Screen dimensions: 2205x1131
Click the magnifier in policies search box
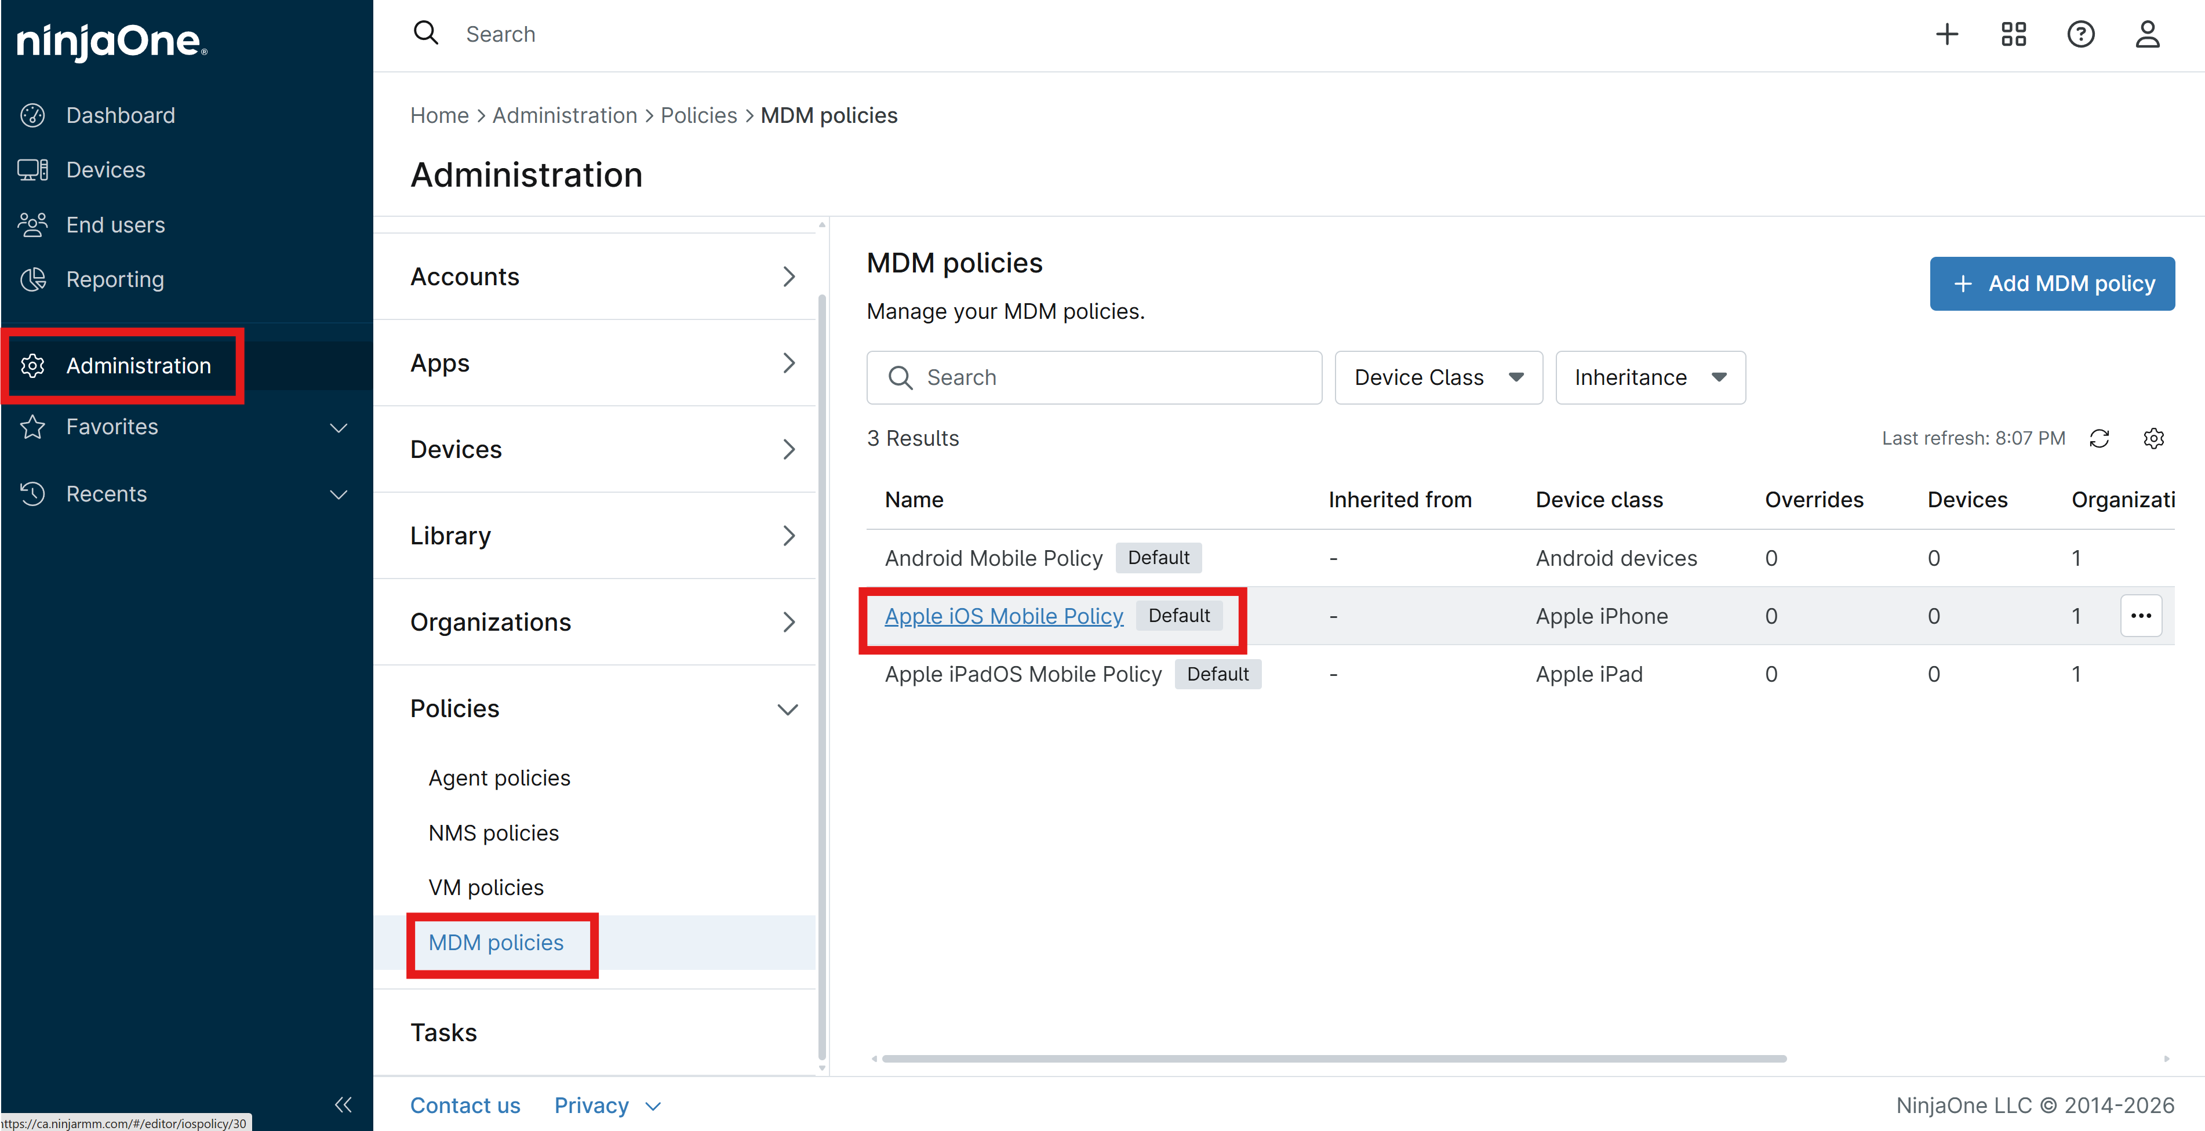point(900,377)
